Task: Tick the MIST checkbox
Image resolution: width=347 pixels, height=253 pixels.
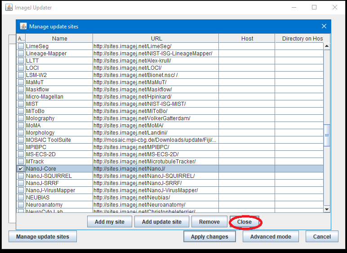Action: pos(21,104)
